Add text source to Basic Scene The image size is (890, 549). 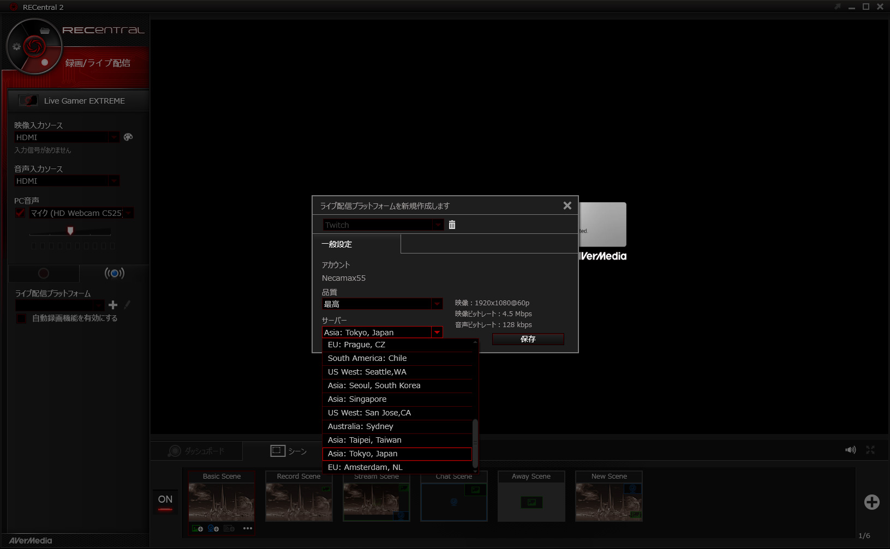(229, 529)
